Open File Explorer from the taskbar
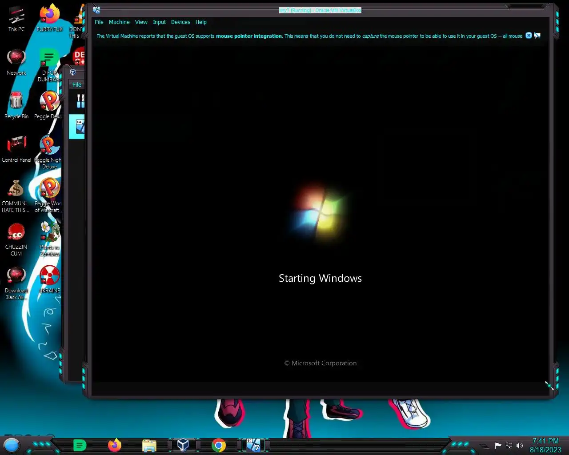Viewport: 569px width, 455px height. coord(149,445)
